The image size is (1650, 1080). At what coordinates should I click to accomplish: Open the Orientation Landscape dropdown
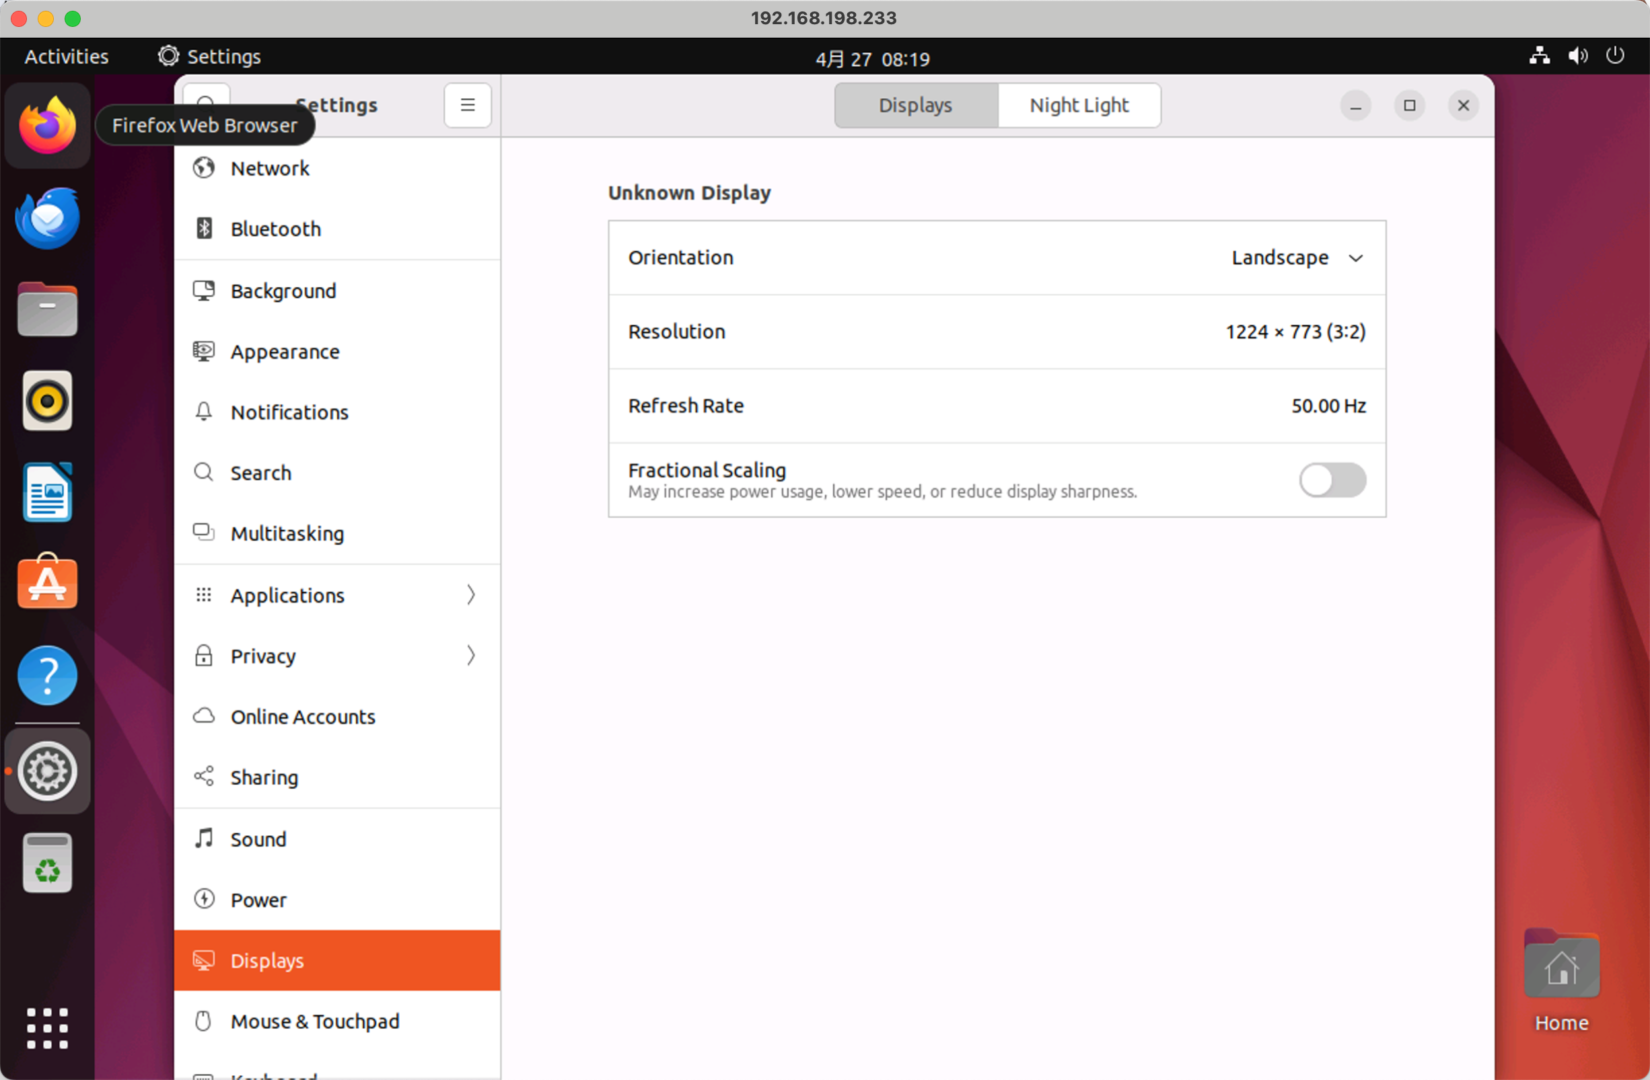pyautogui.click(x=1297, y=258)
